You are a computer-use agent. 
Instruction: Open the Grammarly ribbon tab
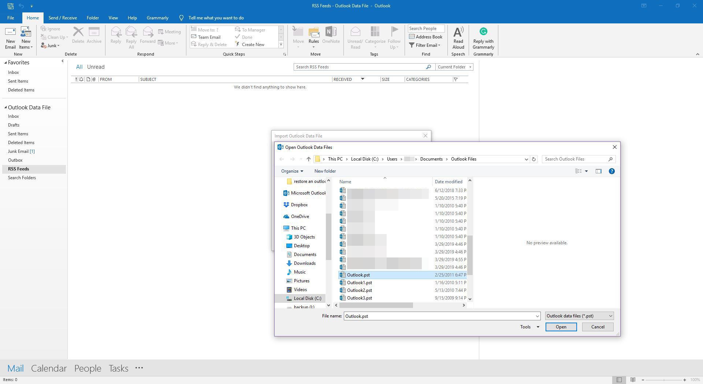point(157,18)
